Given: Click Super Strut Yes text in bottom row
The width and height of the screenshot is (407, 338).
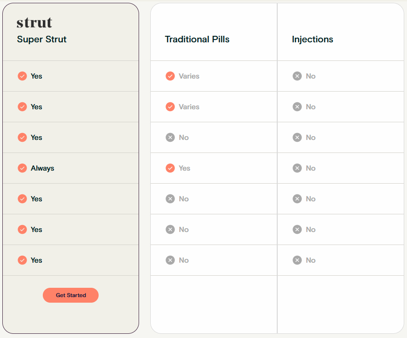Looking at the screenshot, I should (x=36, y=260).
